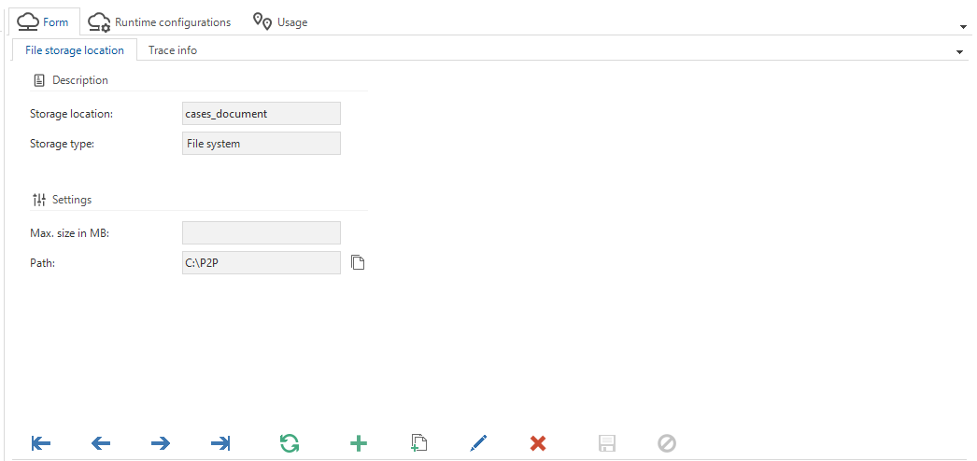Open the Runtime configurations tab
Image resolution: width=977 pixels, height=461 pixels.
(159, 21)
